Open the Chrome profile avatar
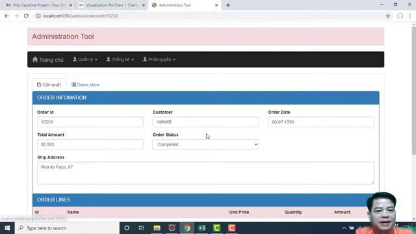 coord(400,16)
